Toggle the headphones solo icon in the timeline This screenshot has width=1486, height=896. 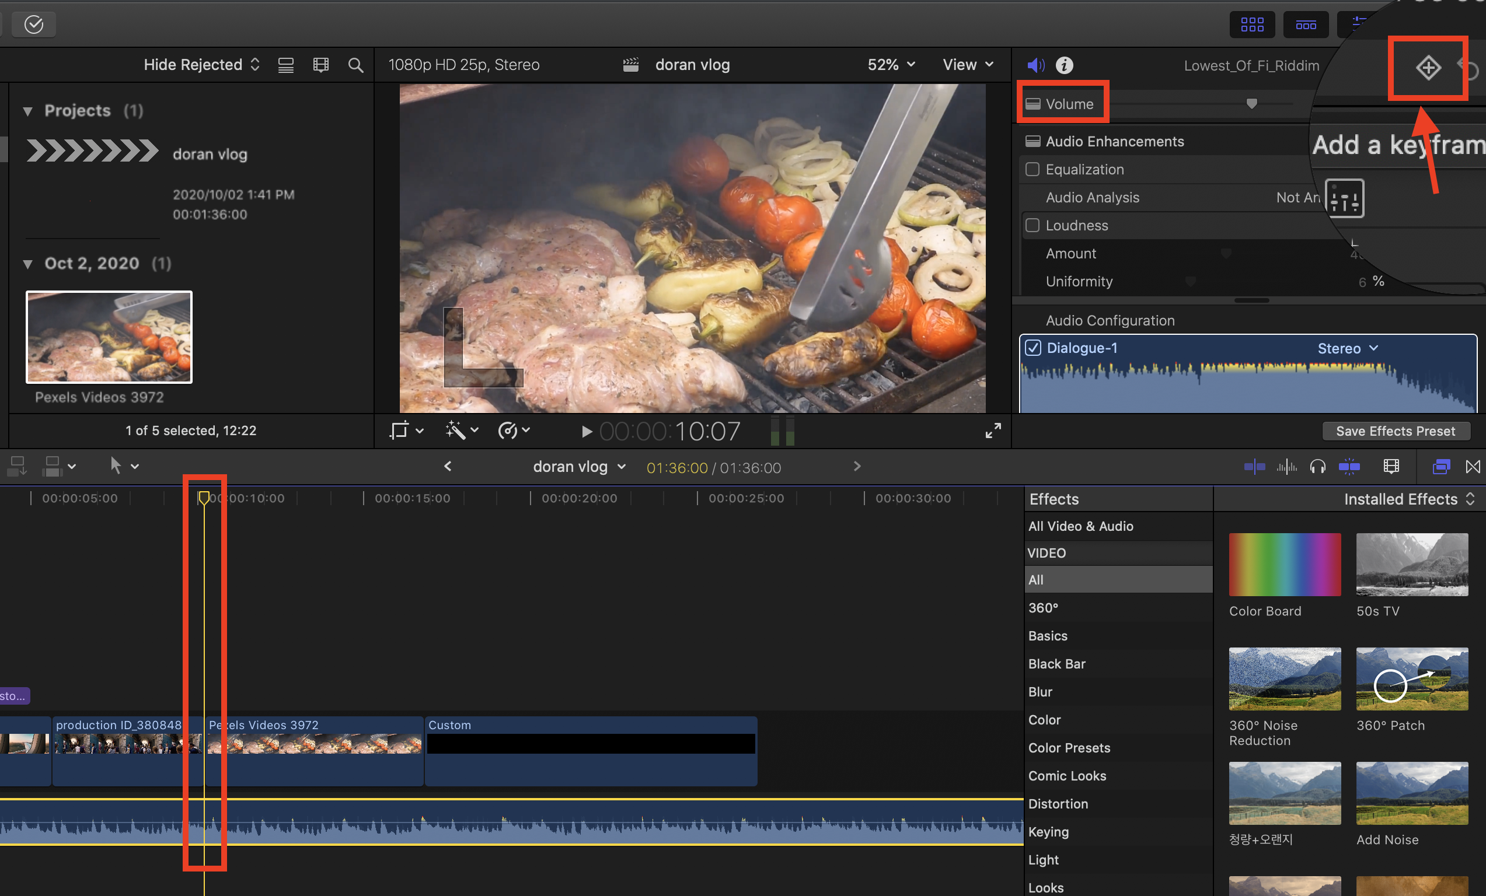coord(1318,467)
